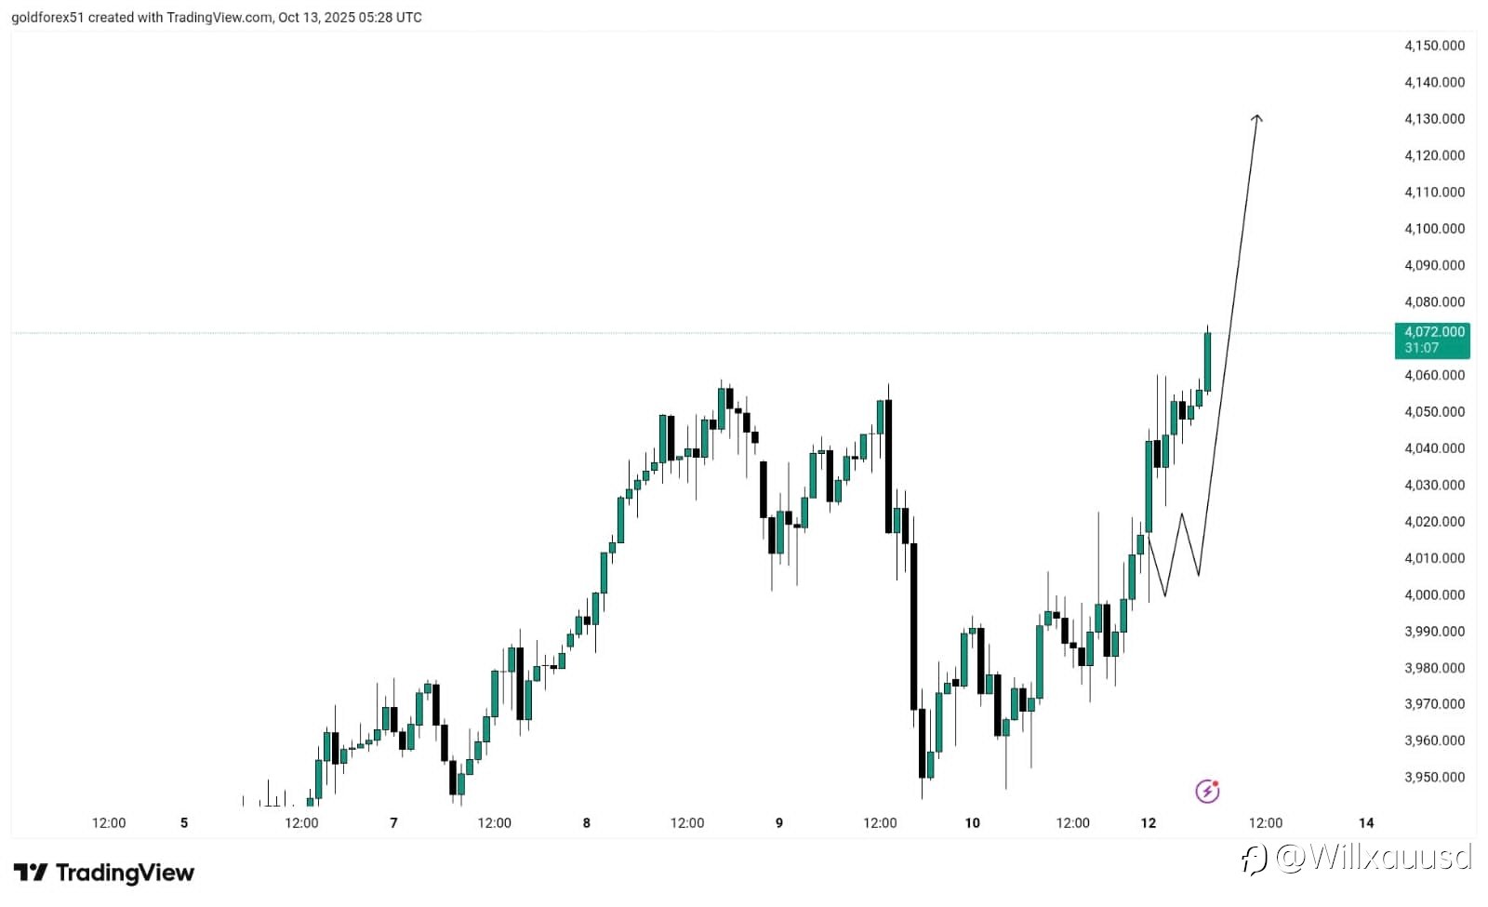The height and width of the screenshot is (907, 1488).
Task: Click the @Willxauusd watermark text
Action: (x=1375, y=857)
